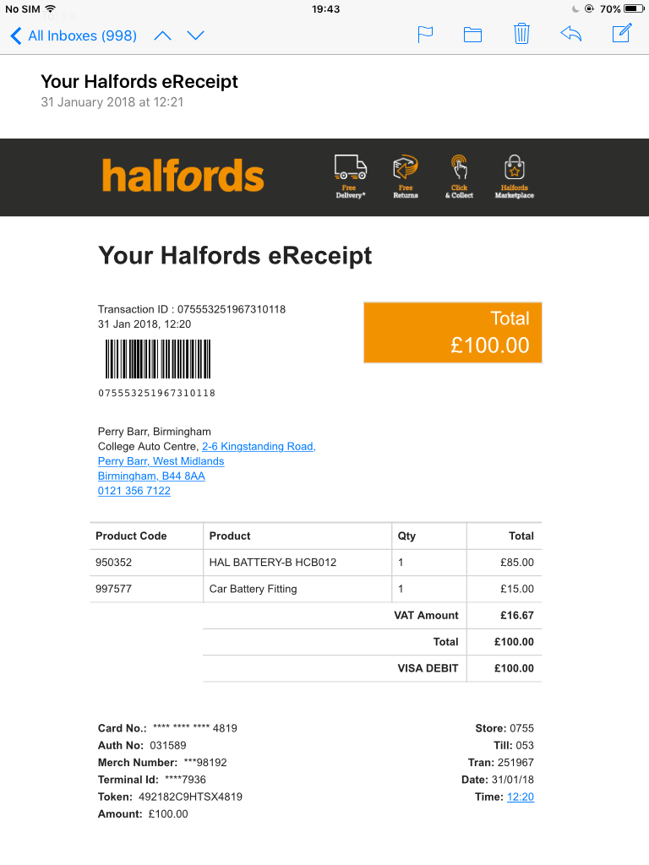
Task: Go to previous message with up arrow
Action: click(162, 35)
